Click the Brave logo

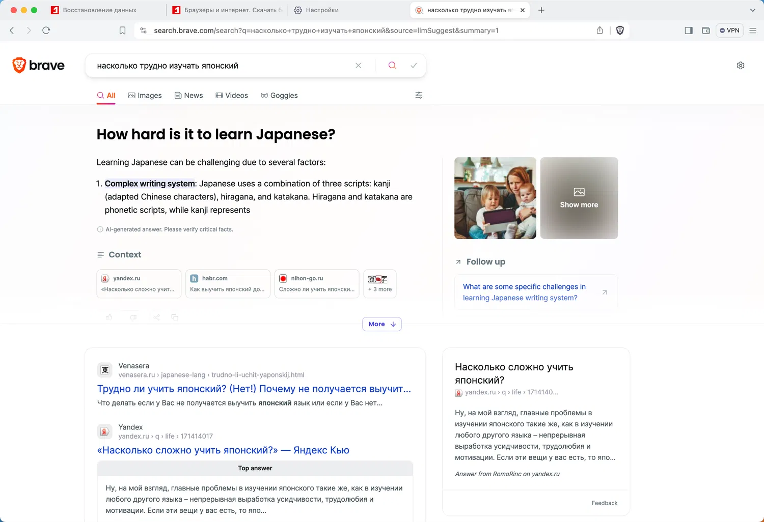[x=39, y=66]
